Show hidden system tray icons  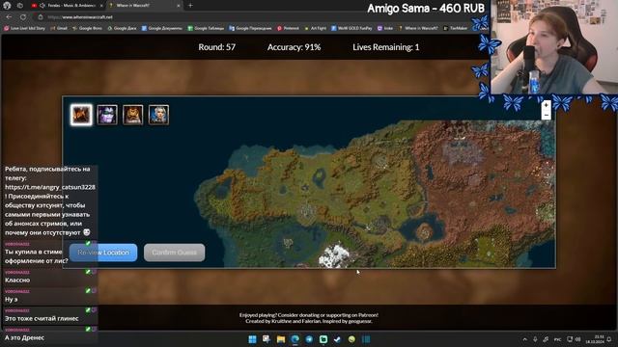(524, 339)
